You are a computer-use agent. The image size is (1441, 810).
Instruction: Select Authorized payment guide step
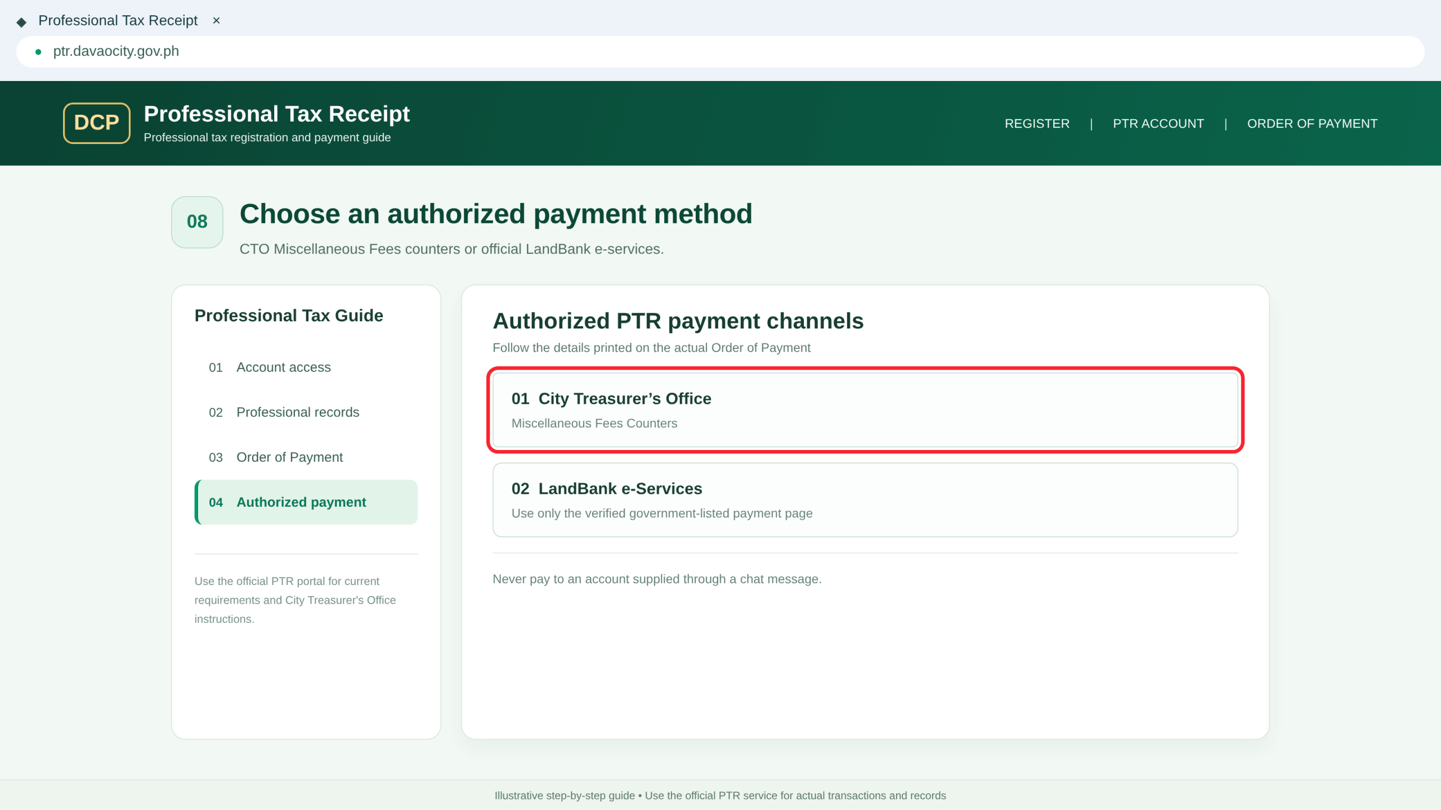pyautogui.click(x=306, y=502)
